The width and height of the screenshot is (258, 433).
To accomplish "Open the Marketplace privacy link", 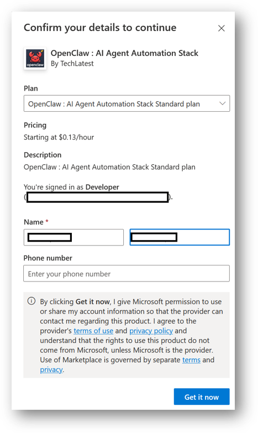I will [x=51, y=369].
